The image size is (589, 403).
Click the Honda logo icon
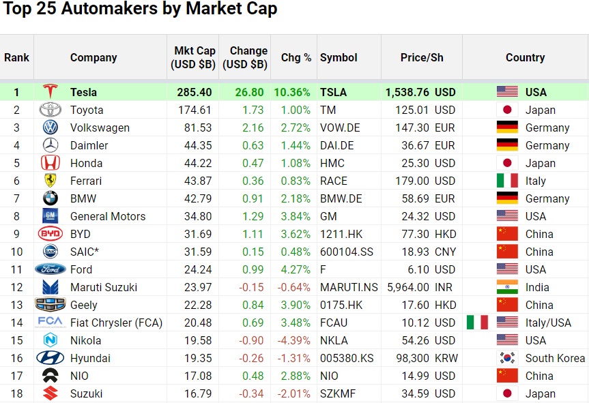(x=51, y=163)
